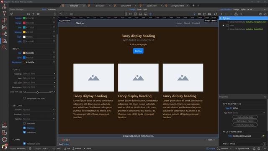Screen dimensions: 268x151
Task: Click the round add icon beside META TAGS
Action: coord(264,143)
